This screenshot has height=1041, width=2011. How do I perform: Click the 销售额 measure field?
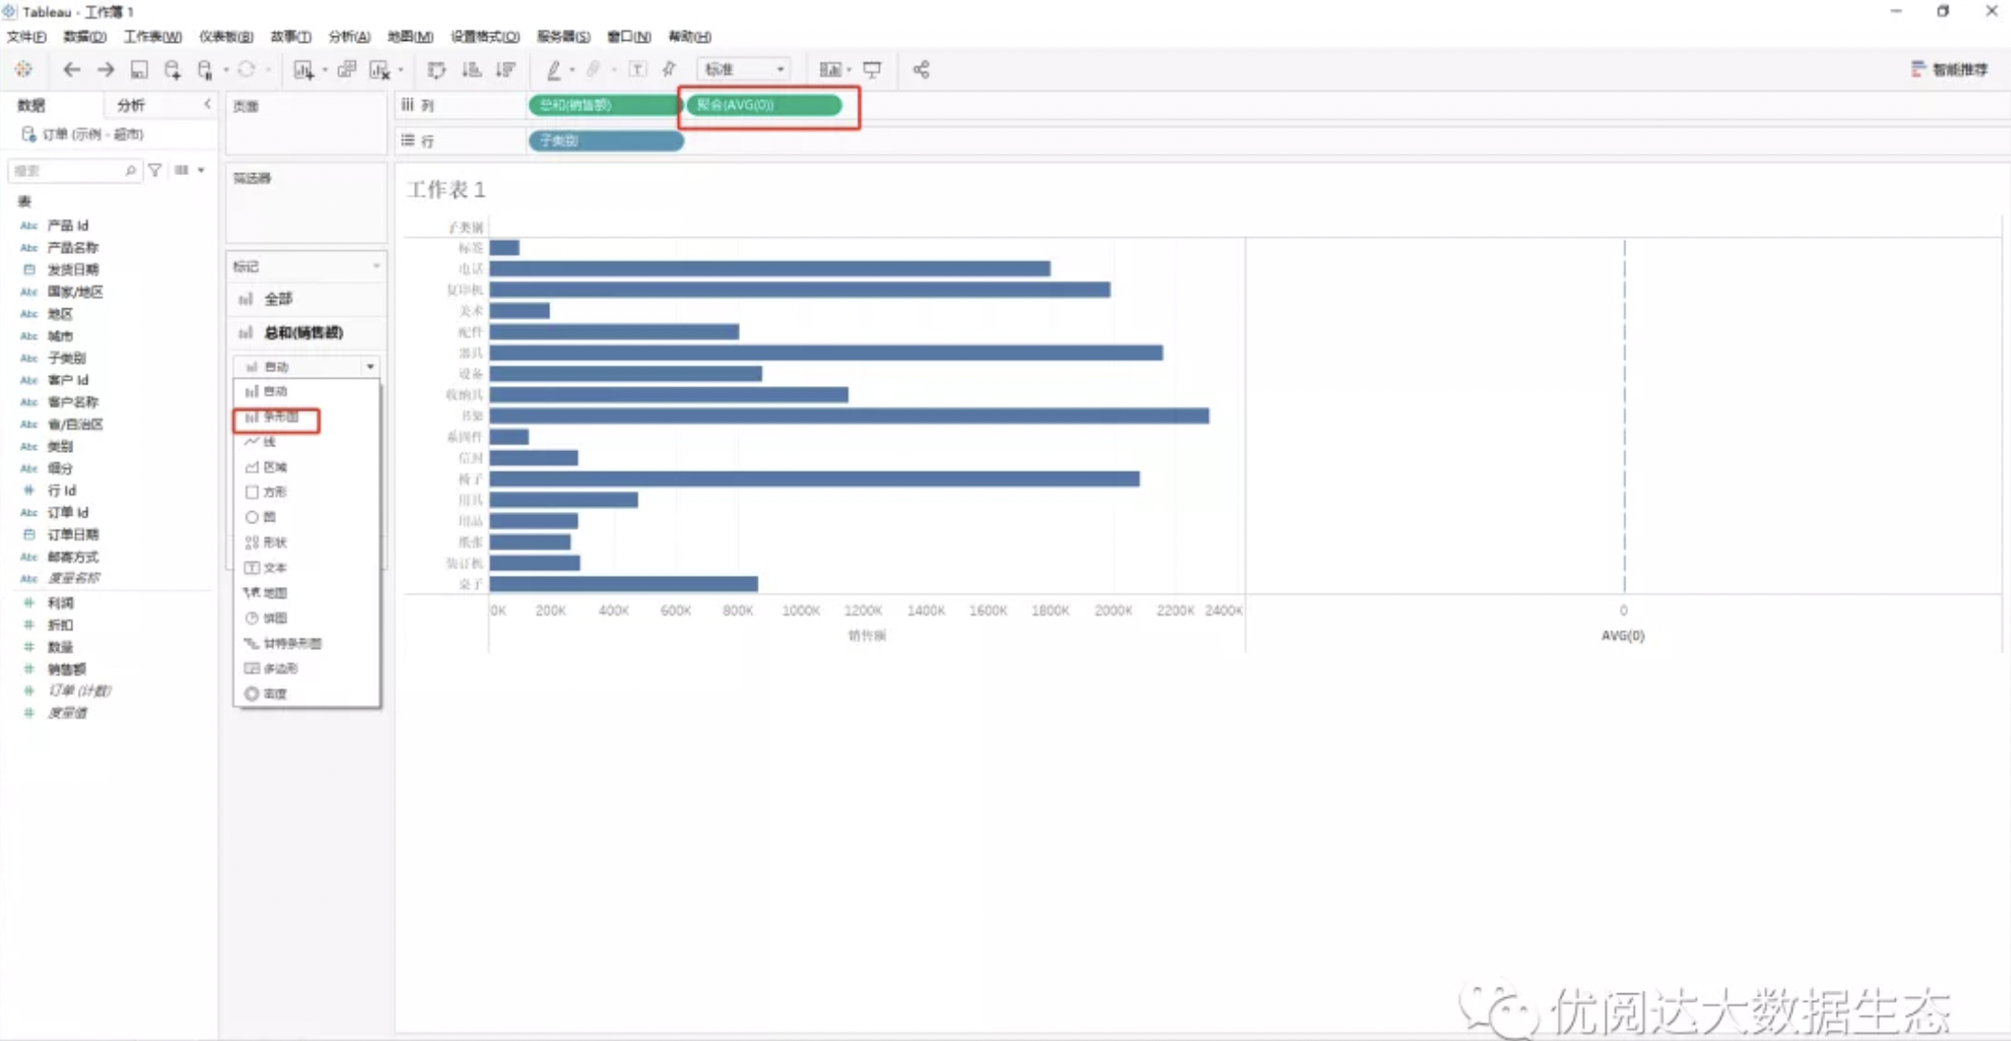pos(67,669)
